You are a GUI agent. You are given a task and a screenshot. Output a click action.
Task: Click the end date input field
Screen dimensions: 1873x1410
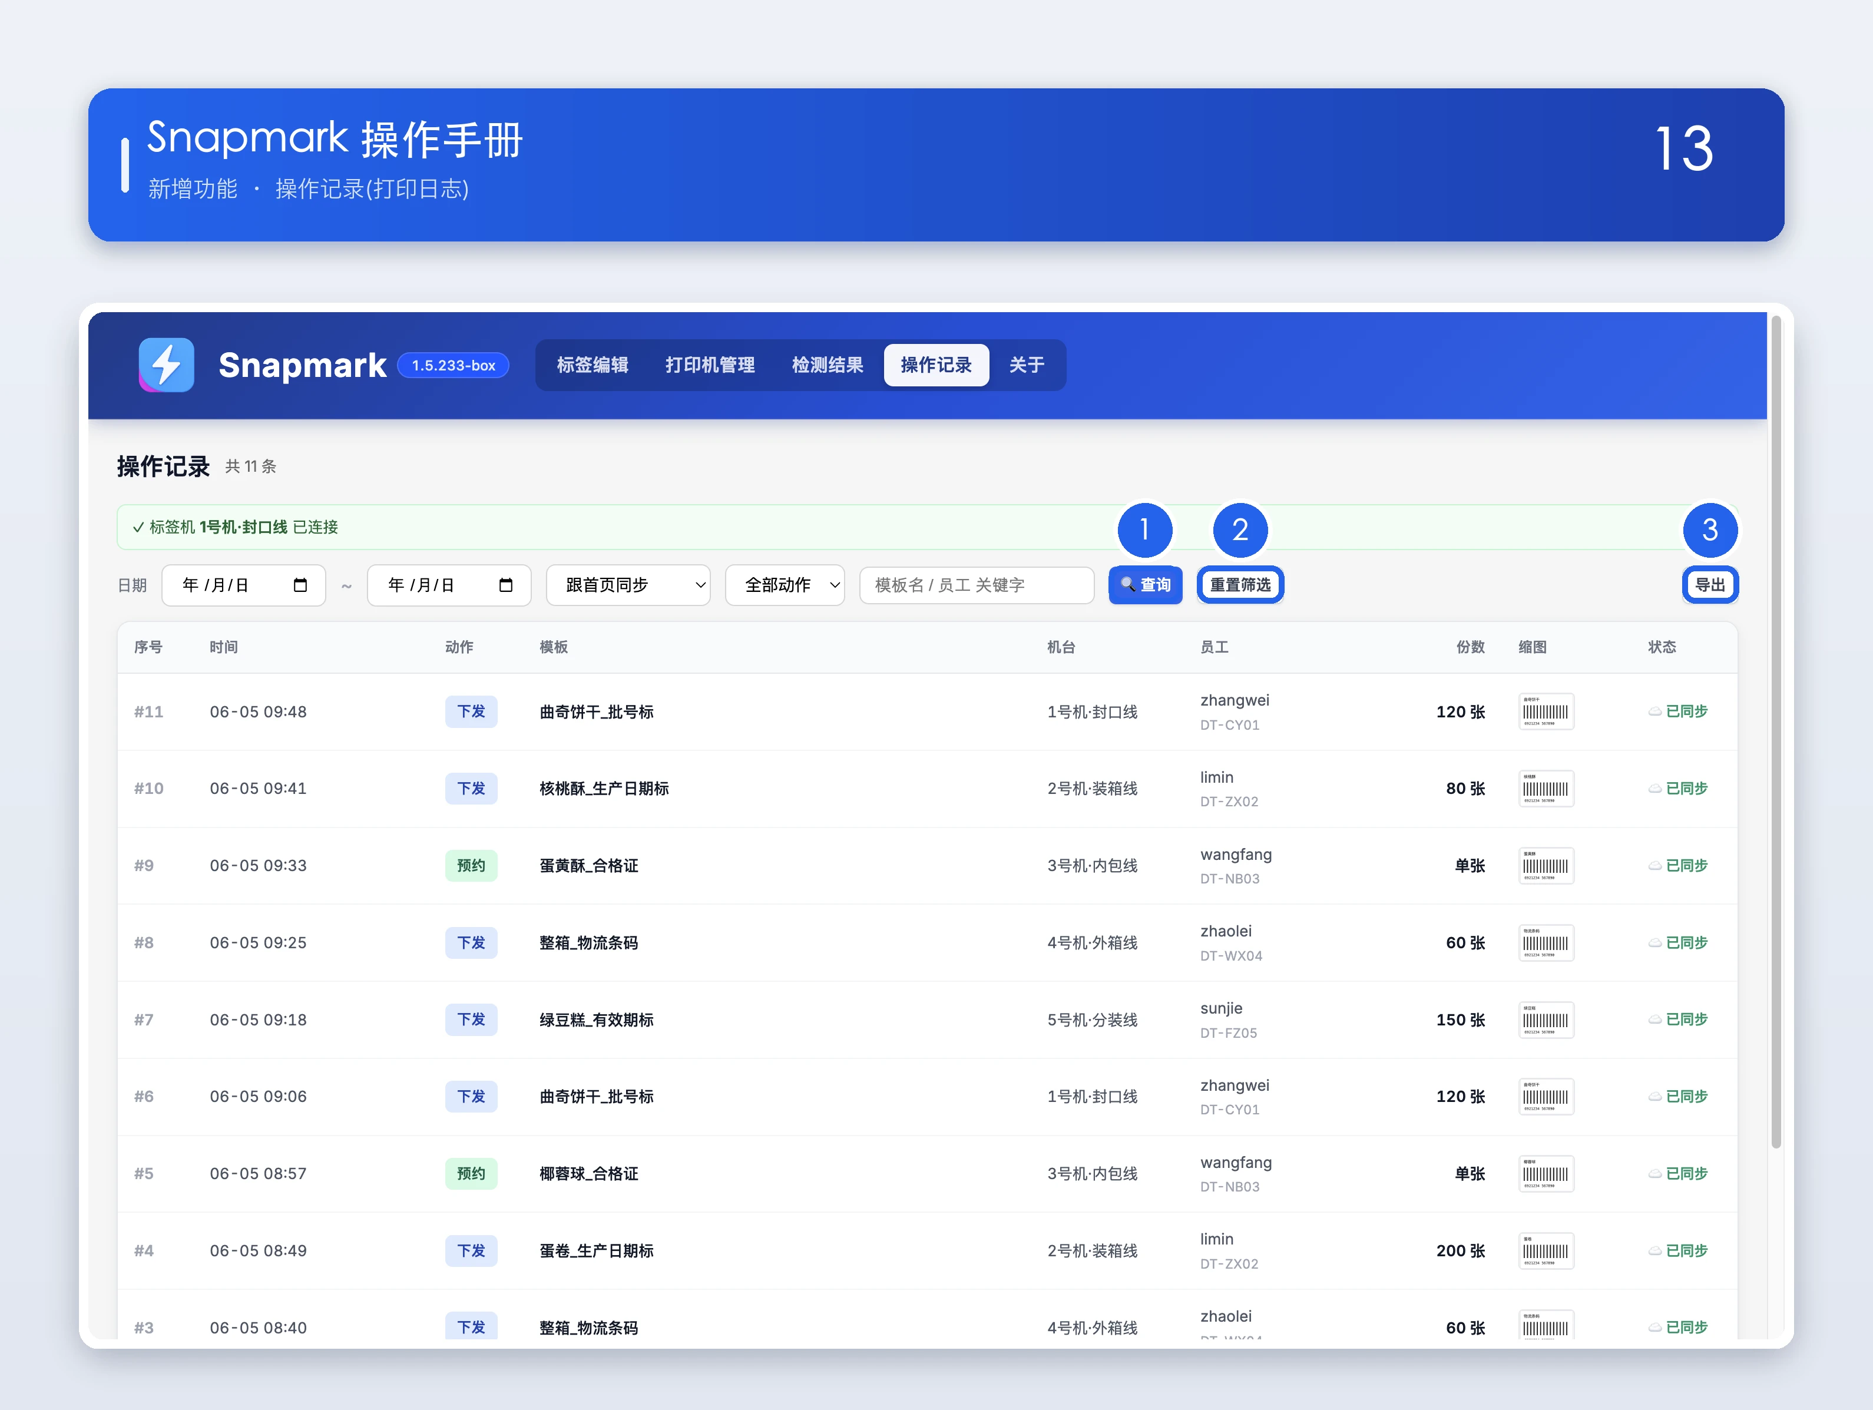pyautogui.click(x=449, y=585)
